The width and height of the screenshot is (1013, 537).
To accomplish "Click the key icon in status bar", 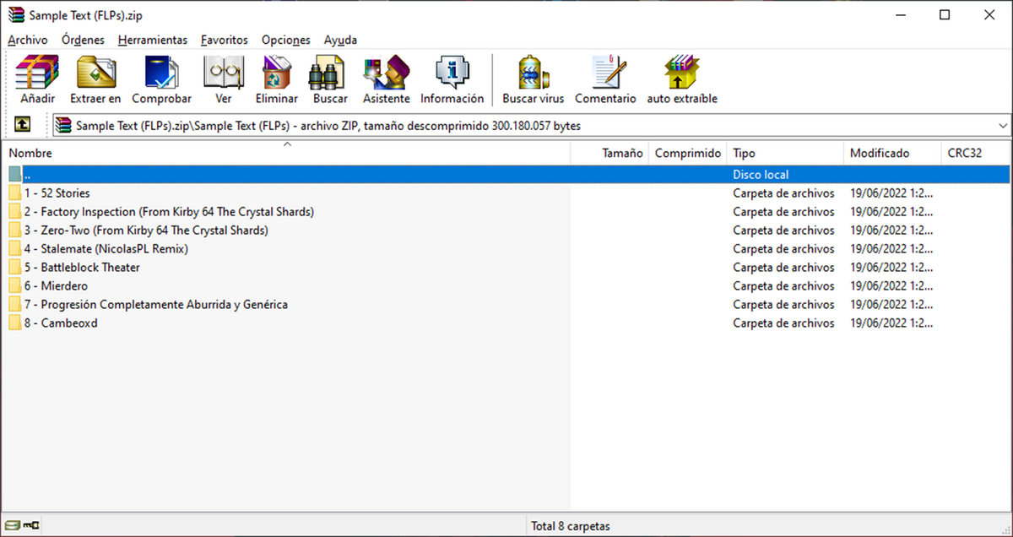I will pyautogui.click(x=30, y=526).
